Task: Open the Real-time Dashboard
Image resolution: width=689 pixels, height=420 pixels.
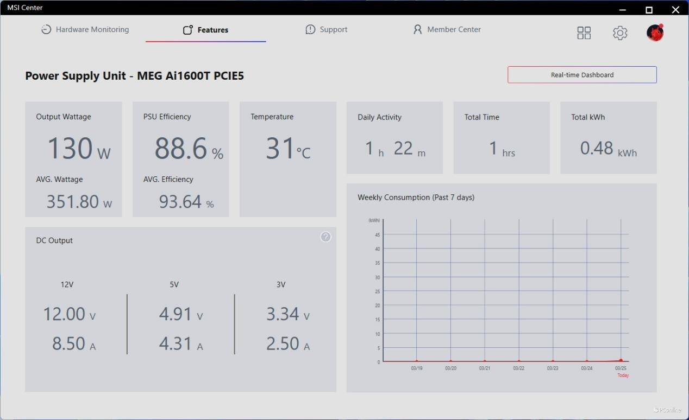Action: pos(582,75)
